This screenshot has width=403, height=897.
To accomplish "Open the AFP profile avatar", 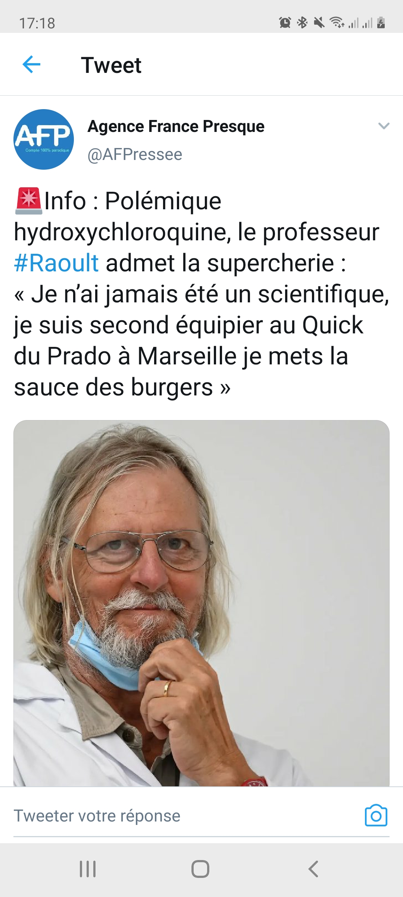I will (44, 139).
